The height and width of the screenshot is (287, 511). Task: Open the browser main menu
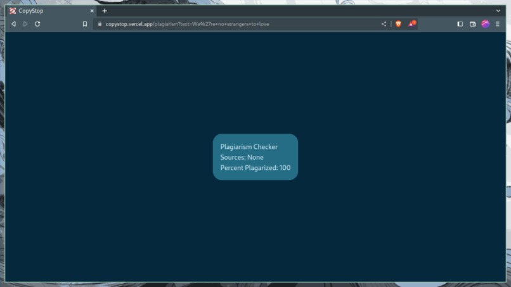pos(497,24)
